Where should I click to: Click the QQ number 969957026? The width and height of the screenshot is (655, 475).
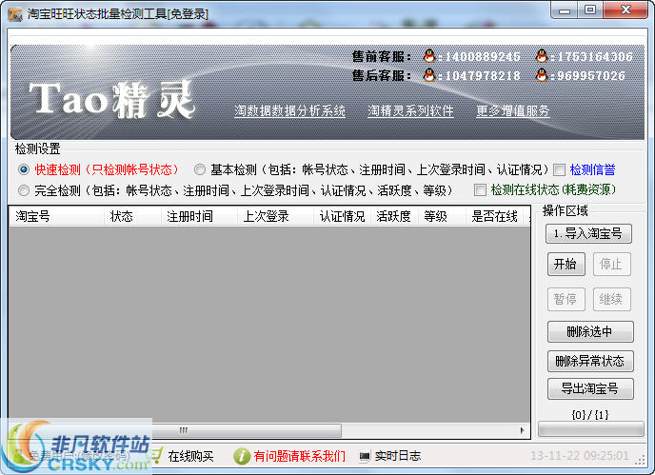click(591, 76)
